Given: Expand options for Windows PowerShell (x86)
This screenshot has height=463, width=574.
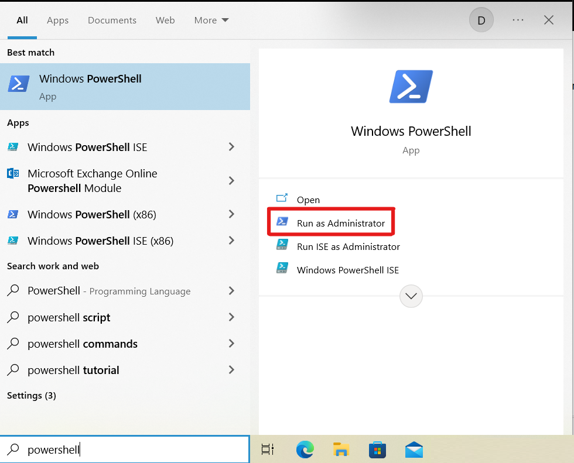Looking at the screenshot, I should (231, 214).
